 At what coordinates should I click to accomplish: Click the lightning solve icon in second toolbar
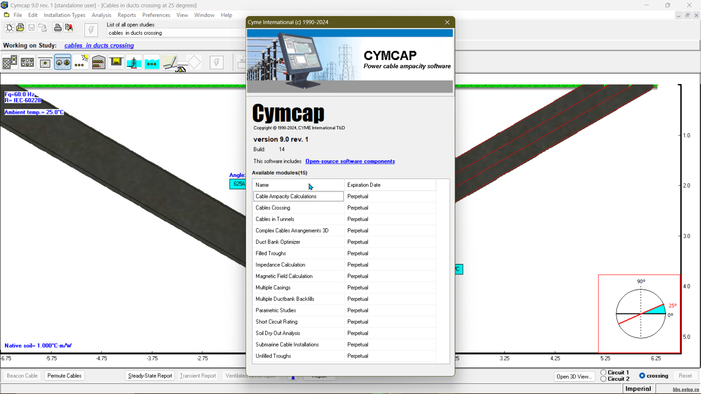[217, 62]
